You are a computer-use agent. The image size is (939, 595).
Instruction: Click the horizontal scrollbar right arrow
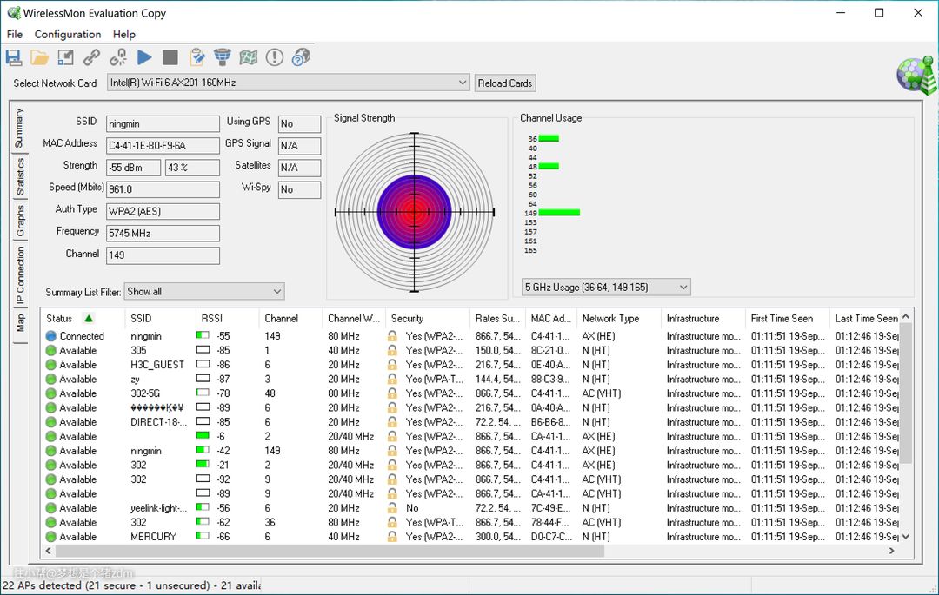(891, 551)
